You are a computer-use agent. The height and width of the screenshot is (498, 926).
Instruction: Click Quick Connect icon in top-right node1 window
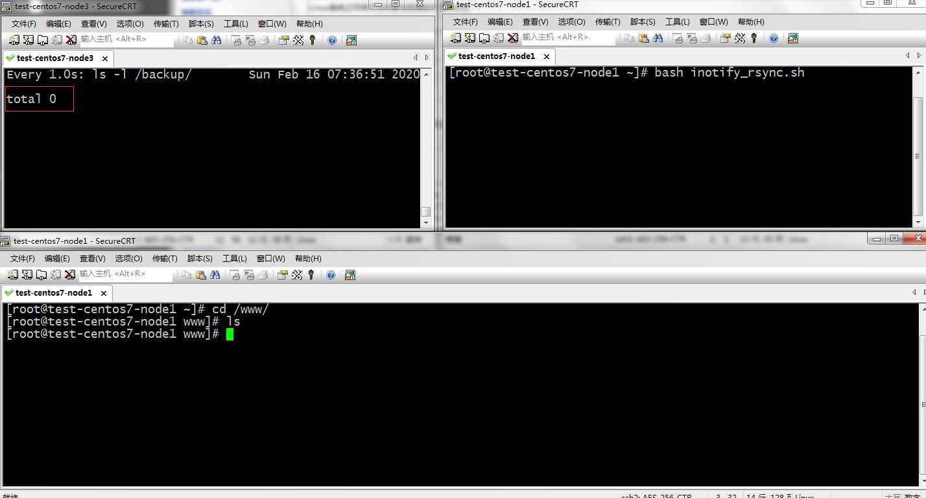470,38
